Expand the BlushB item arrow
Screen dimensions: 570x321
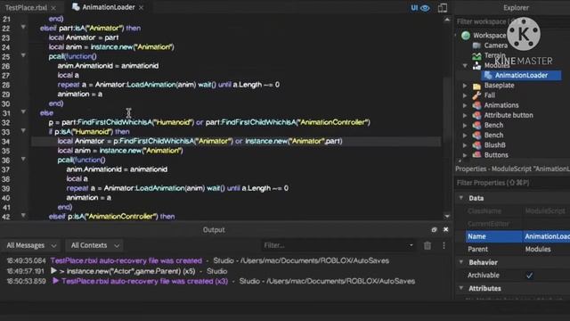[x=465, y=145]
